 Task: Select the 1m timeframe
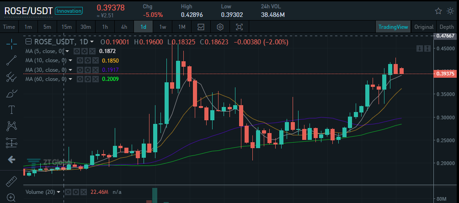(x=28, y=27)
